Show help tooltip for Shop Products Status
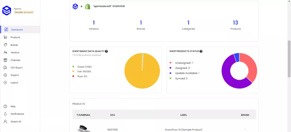 coord(201,51)
